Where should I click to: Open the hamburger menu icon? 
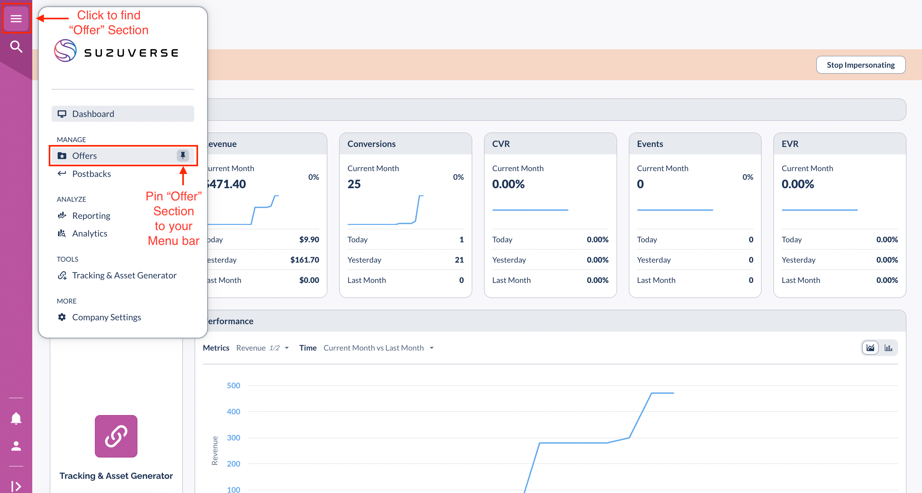click(x=16, y=18)
